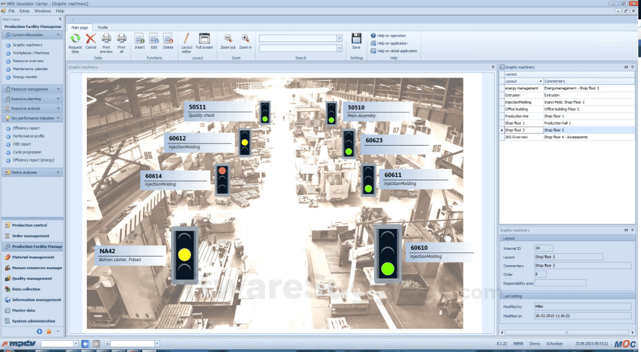Expand the Resource analysis section
Image resolution: width=641 pixels, height=352 pixels.
point(32,109)
